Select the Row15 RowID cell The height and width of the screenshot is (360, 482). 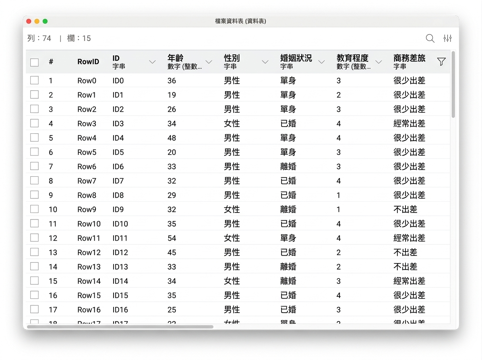[x=89, y=295]
